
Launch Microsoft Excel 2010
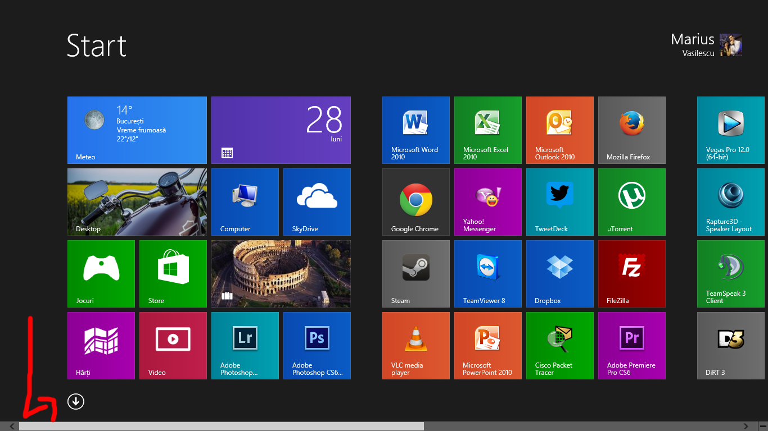click(x=488, y=130)
